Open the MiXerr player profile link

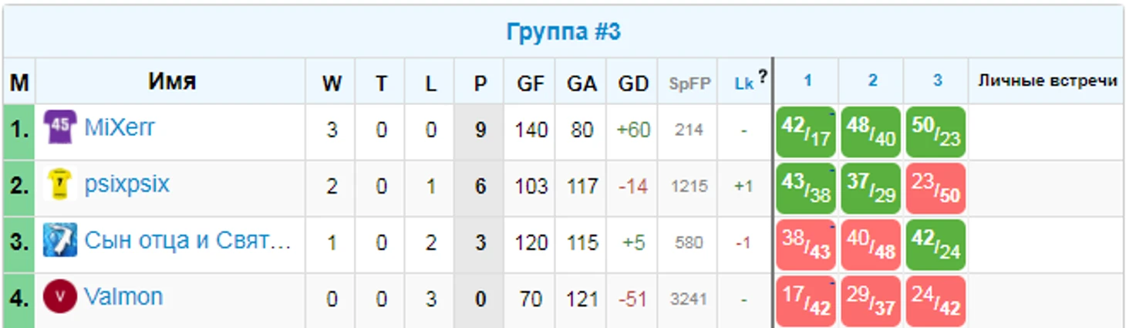(120, 128)
